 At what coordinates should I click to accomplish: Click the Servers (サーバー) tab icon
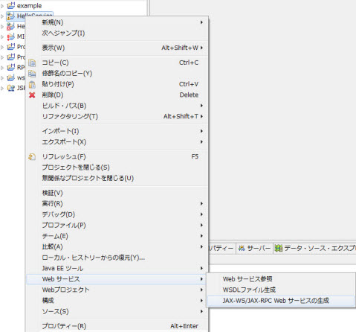[242, 248]
